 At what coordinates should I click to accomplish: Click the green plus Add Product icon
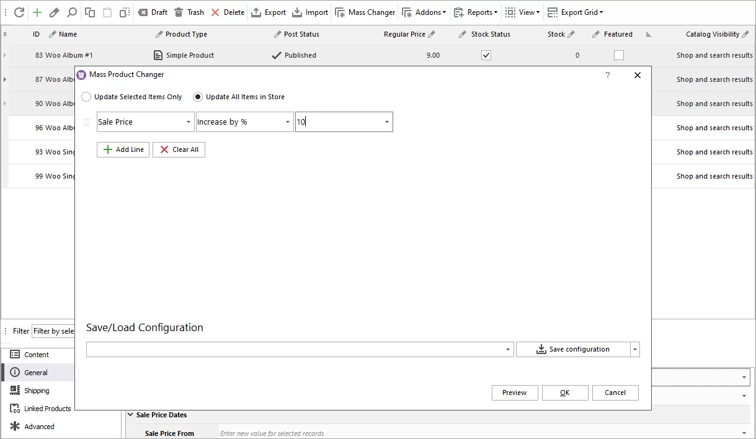pyautogui.click(x=37, y=12)
